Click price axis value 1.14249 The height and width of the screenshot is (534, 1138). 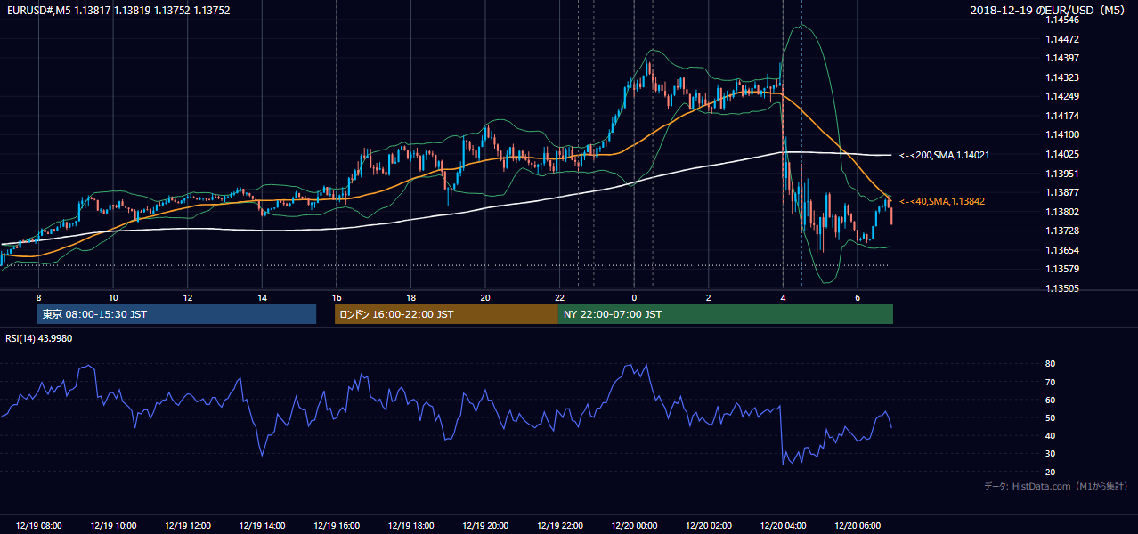[1061, 96]
